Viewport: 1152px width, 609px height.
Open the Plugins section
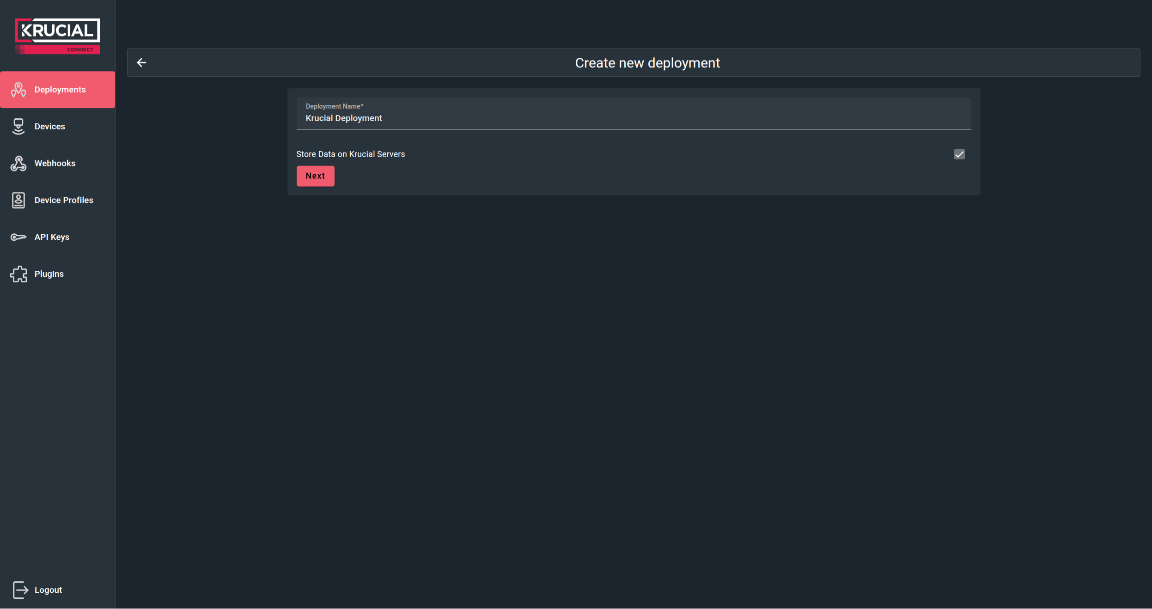click(x=49, y=274)
